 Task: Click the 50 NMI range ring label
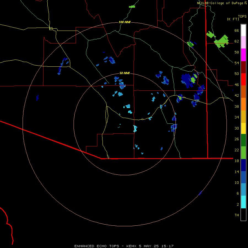125,73
